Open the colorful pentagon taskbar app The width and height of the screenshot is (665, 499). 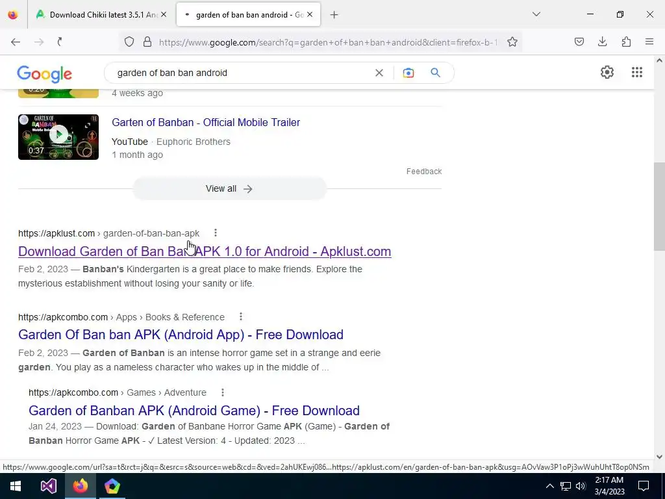coord(112,486)
